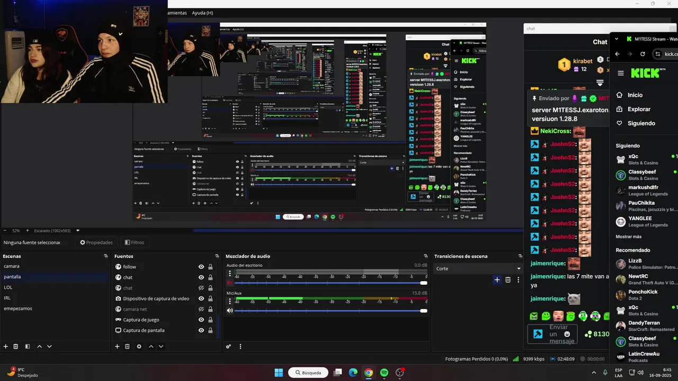The height and width of the screenshot is (381, 678).
Task: Mute the Mic/Aux channel speaker icon
Action: point(230,311)
